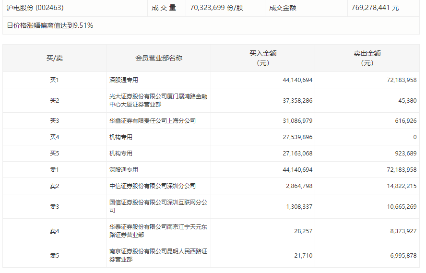Click sell amount 8,373,927
426x273 pixels.
(403, 231)
